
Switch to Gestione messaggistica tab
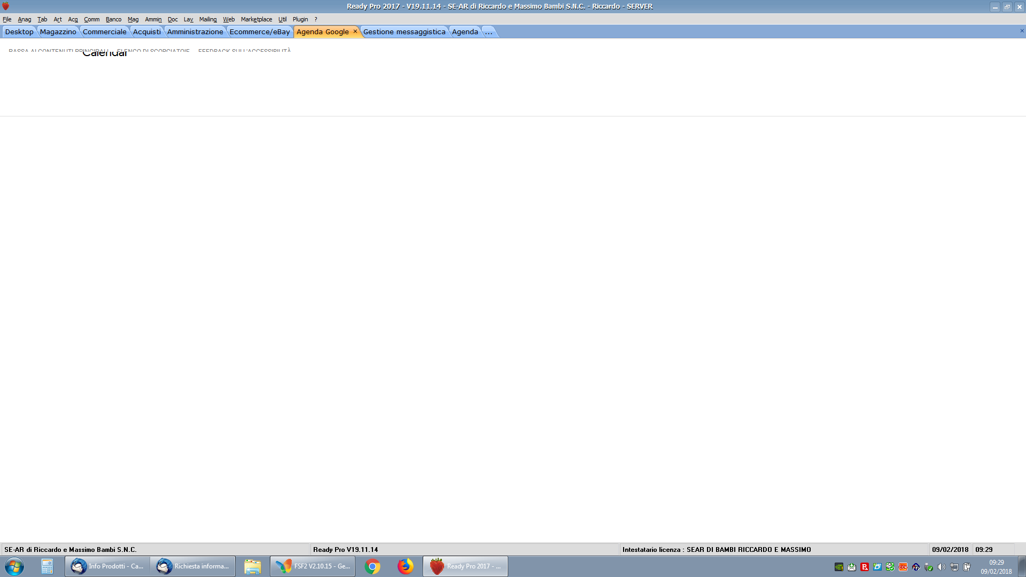pyautogui.click(x=404, y=32)
